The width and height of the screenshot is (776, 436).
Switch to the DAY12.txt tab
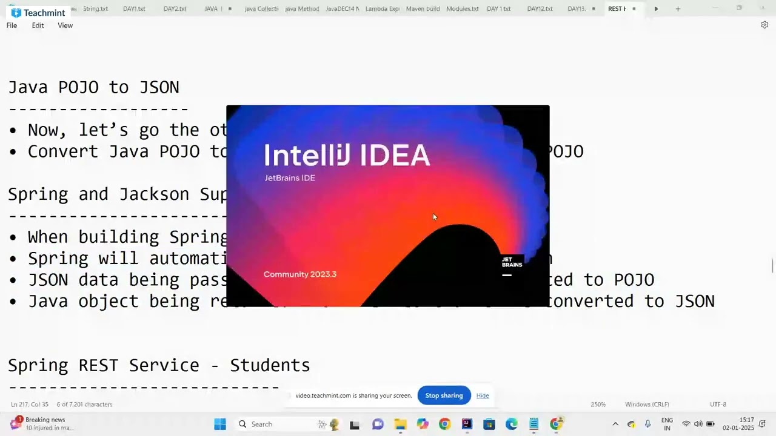tap(540, 8)
